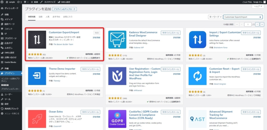Viewport: 267px width, 130px height.
Task: Clear the search field with X
Action: coord(260,17)
